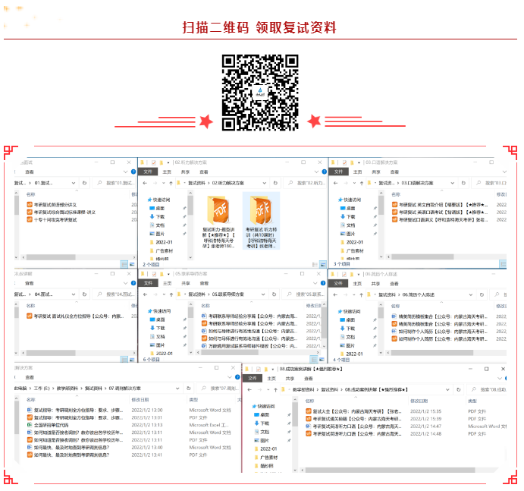Go back in the 08.成功案例讲解 window
This screenshot has height=491, width=524.
(x=249, y=389)
